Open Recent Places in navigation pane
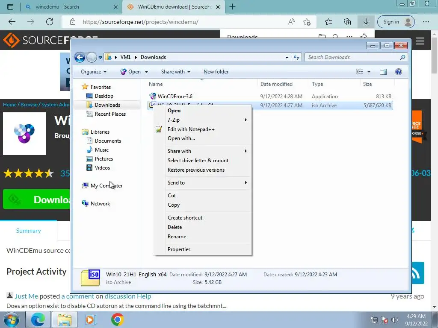 106,114
